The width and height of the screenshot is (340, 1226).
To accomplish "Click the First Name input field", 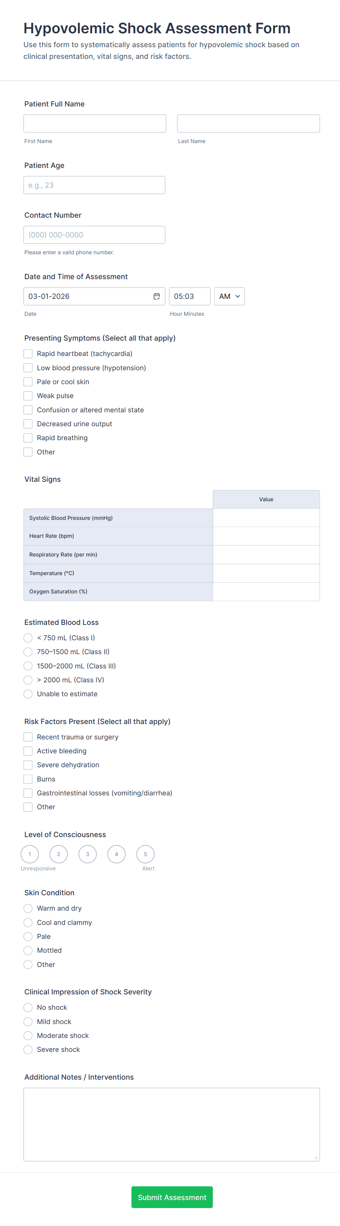I will pyautogui.click(x=95, y=123).
